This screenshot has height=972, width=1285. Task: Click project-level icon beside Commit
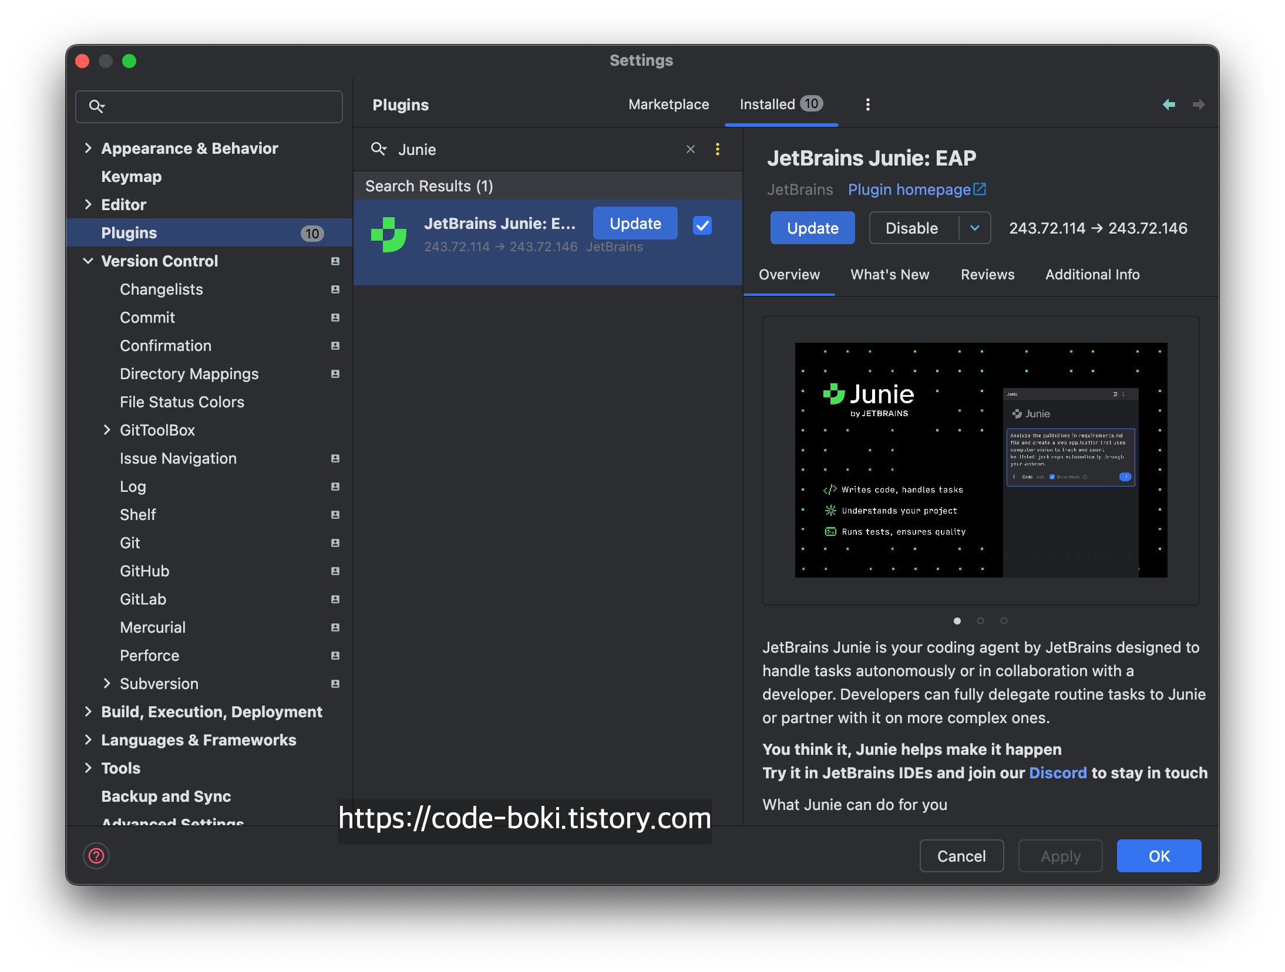[335, 318]
